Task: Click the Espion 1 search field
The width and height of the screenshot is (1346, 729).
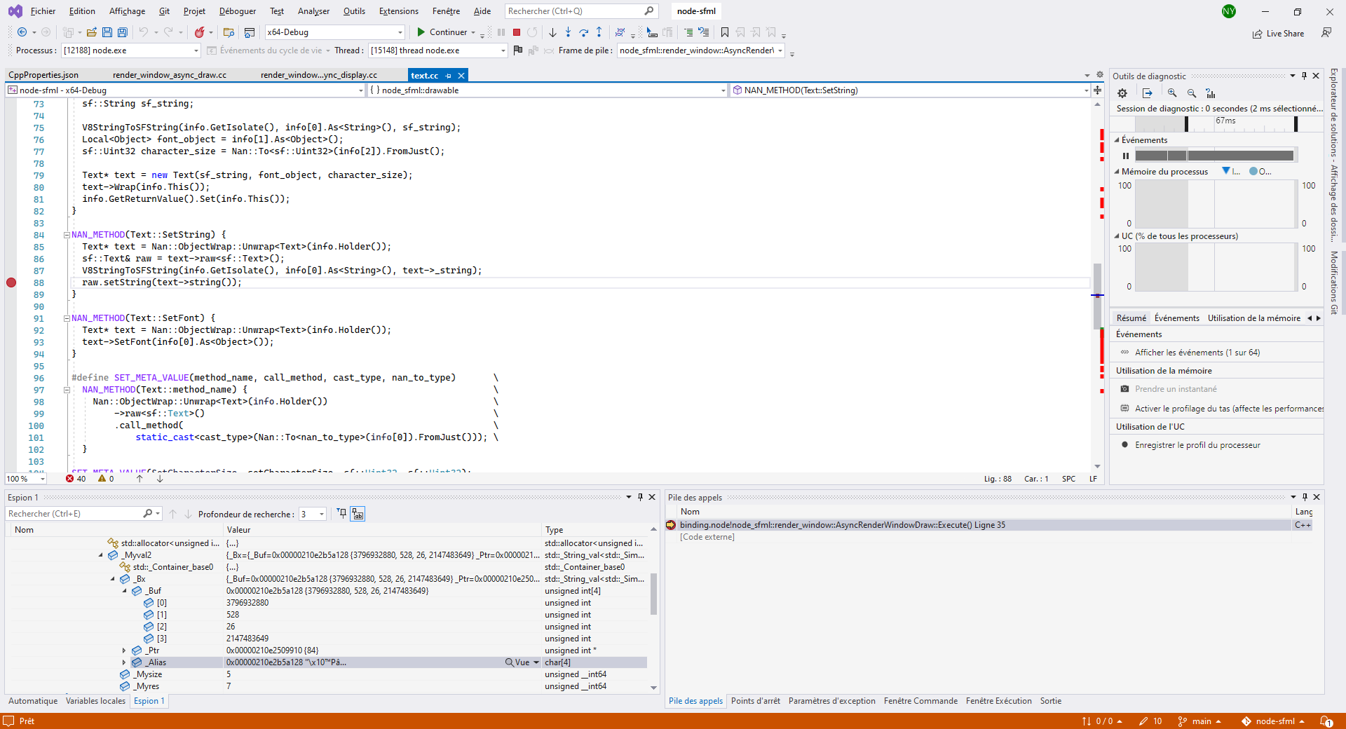Action: coord(77,513)
